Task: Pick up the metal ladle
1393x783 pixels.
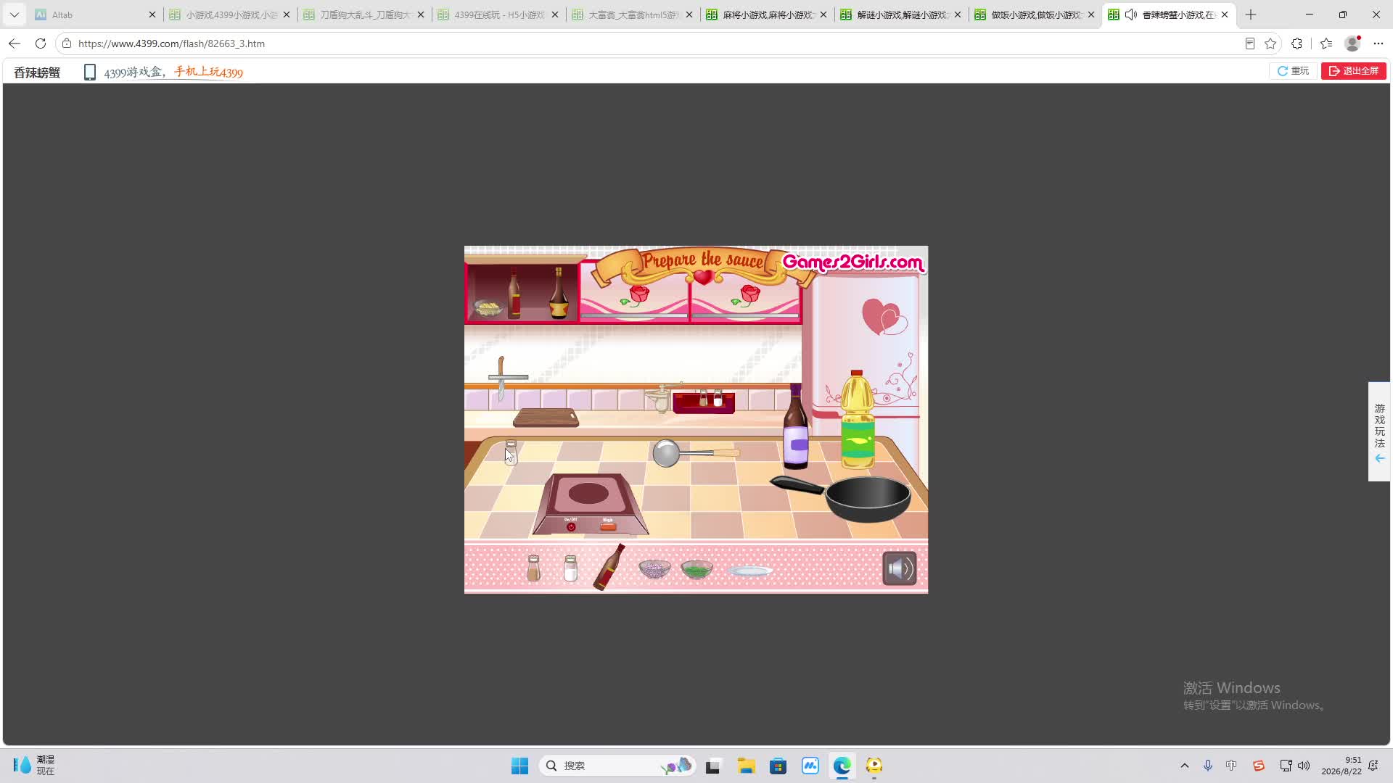Action: [x=695, y=453]
